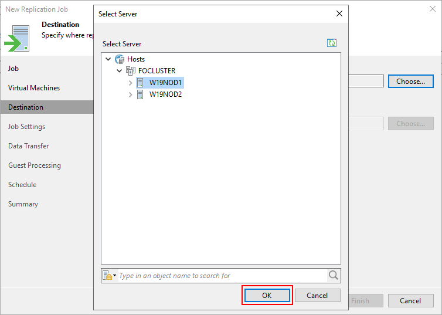442x315 pixels.
Task: Confirm selection with OK button
Action: click(x=267, y=295)
